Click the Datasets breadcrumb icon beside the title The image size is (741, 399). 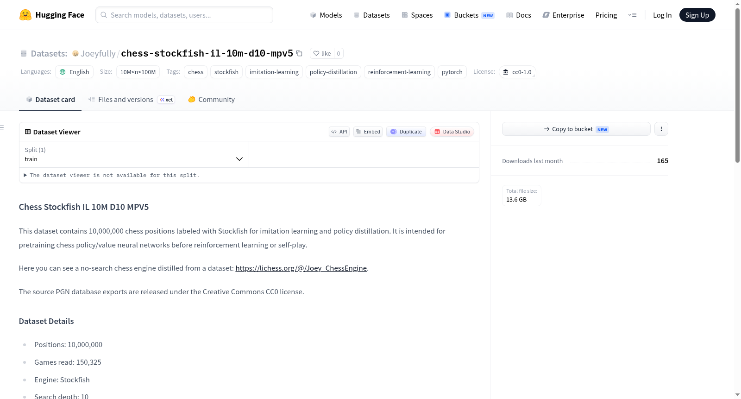(x=24, y=53)
